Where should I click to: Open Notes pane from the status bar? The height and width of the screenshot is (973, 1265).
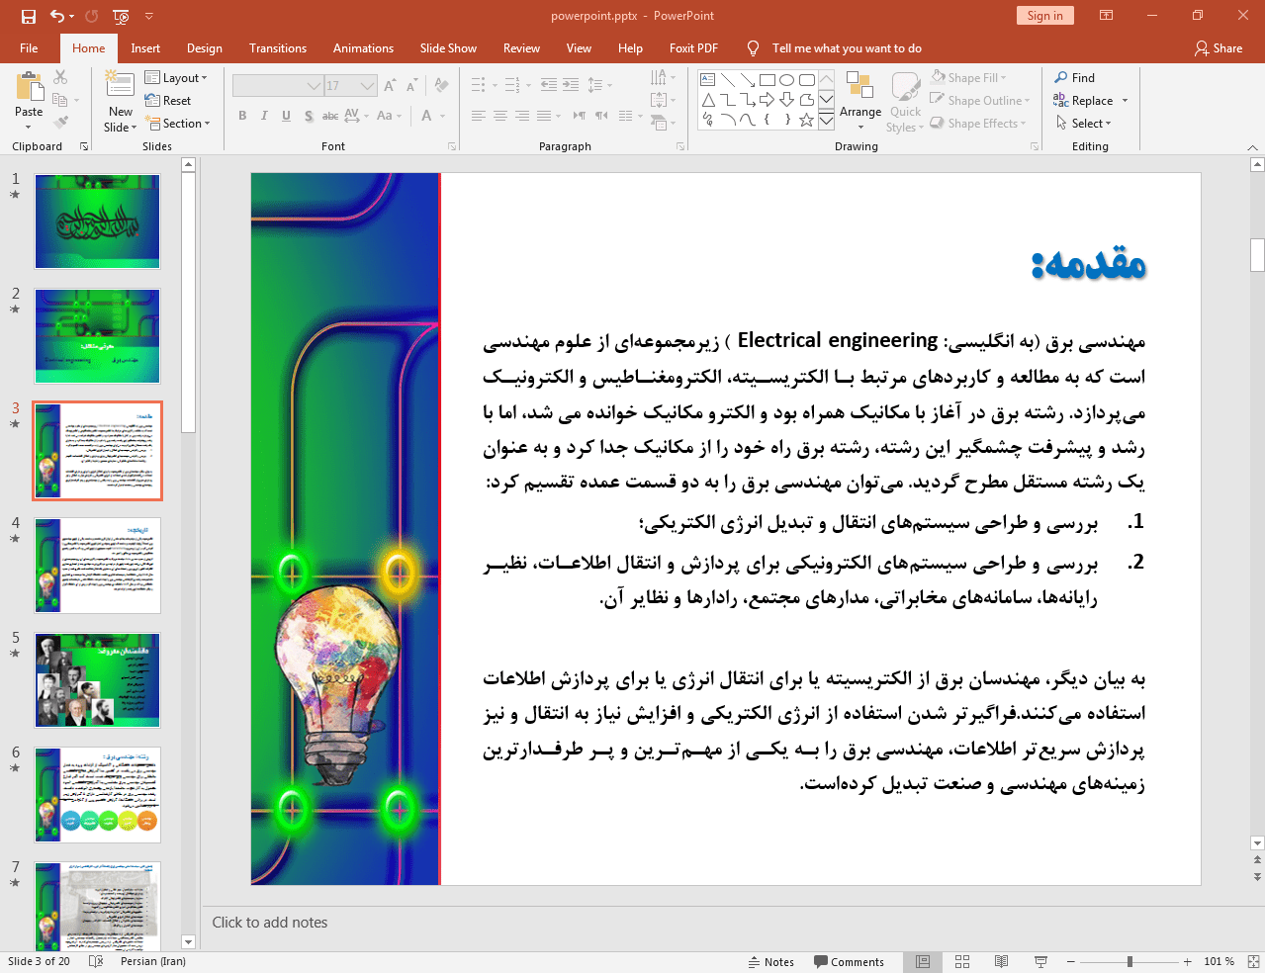click(771, 962)
